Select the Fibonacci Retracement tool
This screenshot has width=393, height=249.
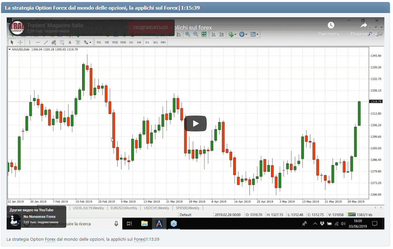[61, 42]
